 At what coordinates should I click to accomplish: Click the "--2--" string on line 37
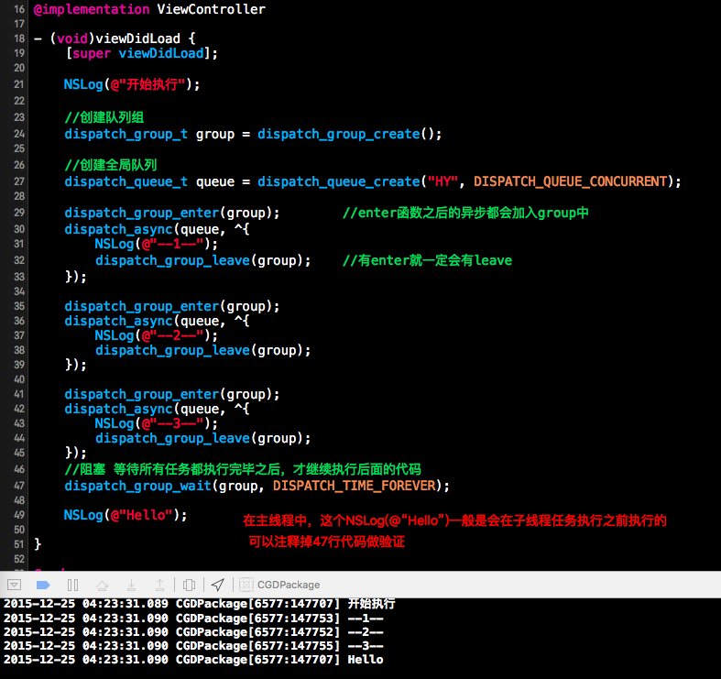tap(172, 335)
